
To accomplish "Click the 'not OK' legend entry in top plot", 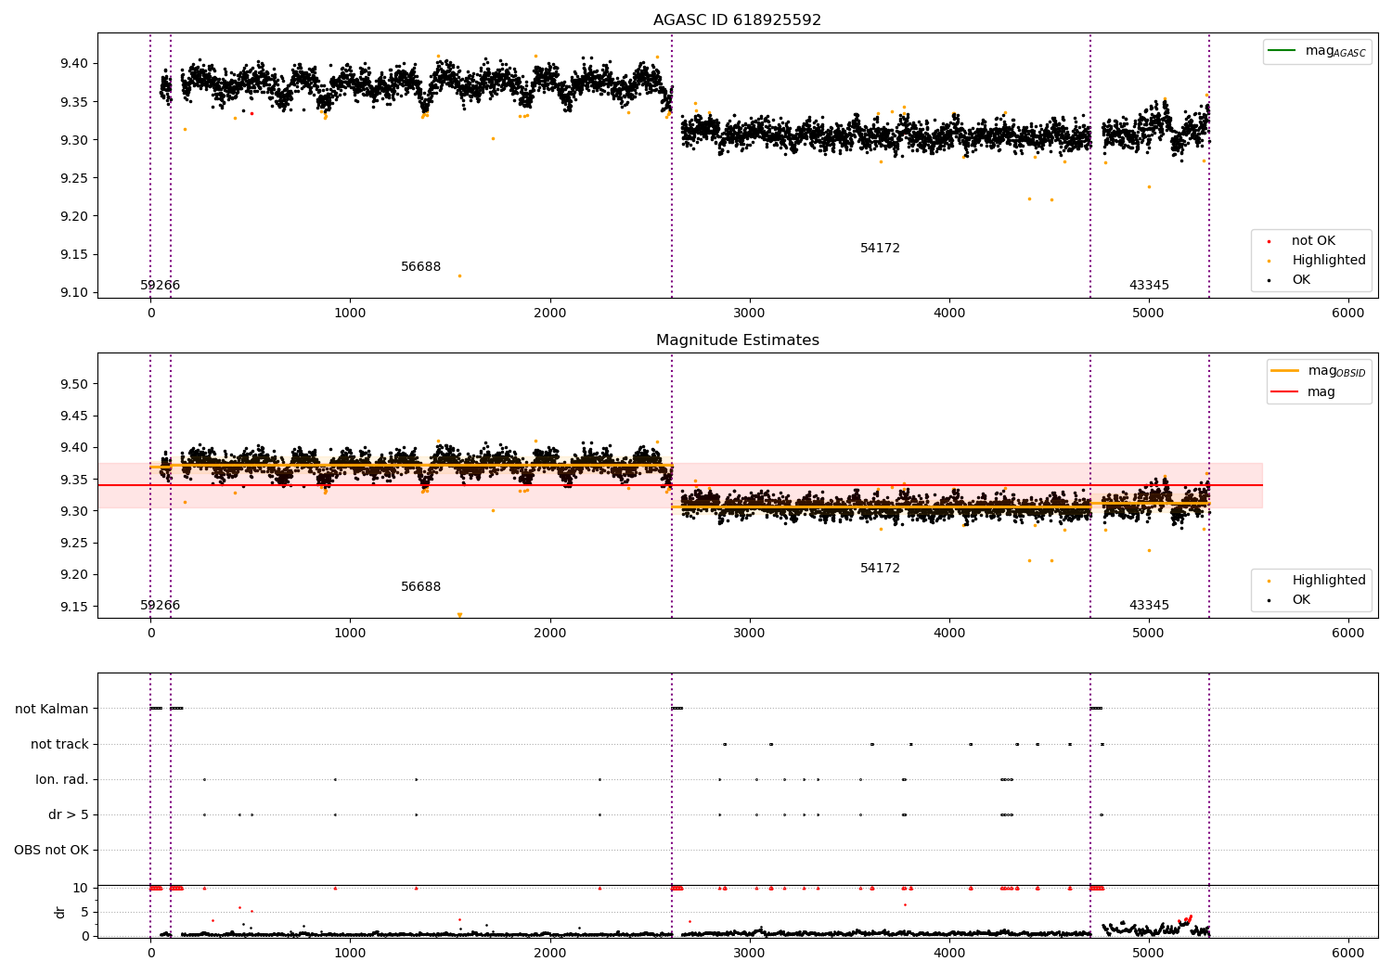I will pyautogui.click(x=1313, y=240).
